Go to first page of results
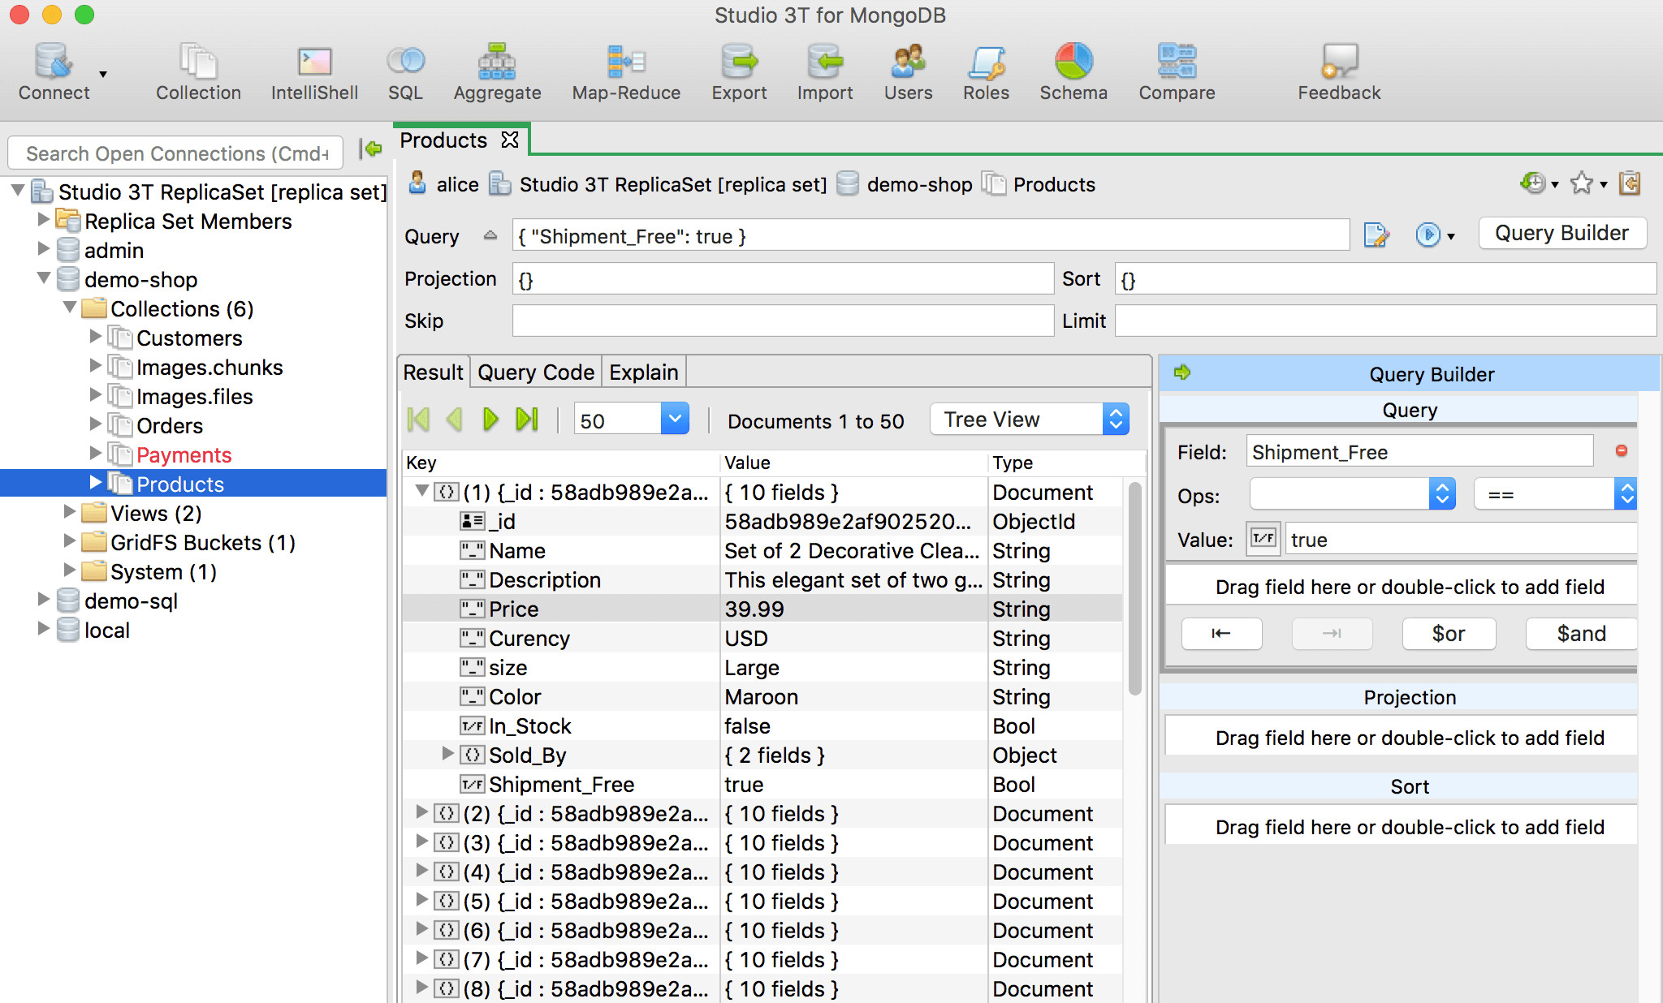Image resolution: width=1663 pixels, height=1003 pixels. (418, 420)
